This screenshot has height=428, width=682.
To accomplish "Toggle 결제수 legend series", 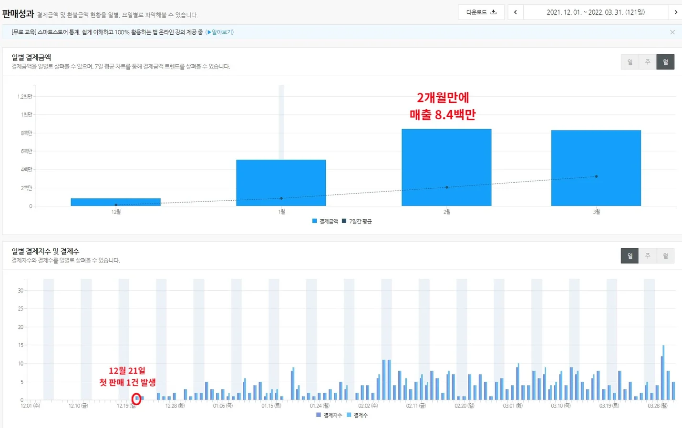I will click(357, 415).
